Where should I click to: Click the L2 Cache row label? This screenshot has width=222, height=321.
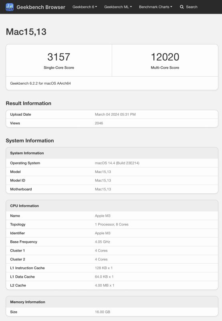pyautogui.click(x=18, y=285)
